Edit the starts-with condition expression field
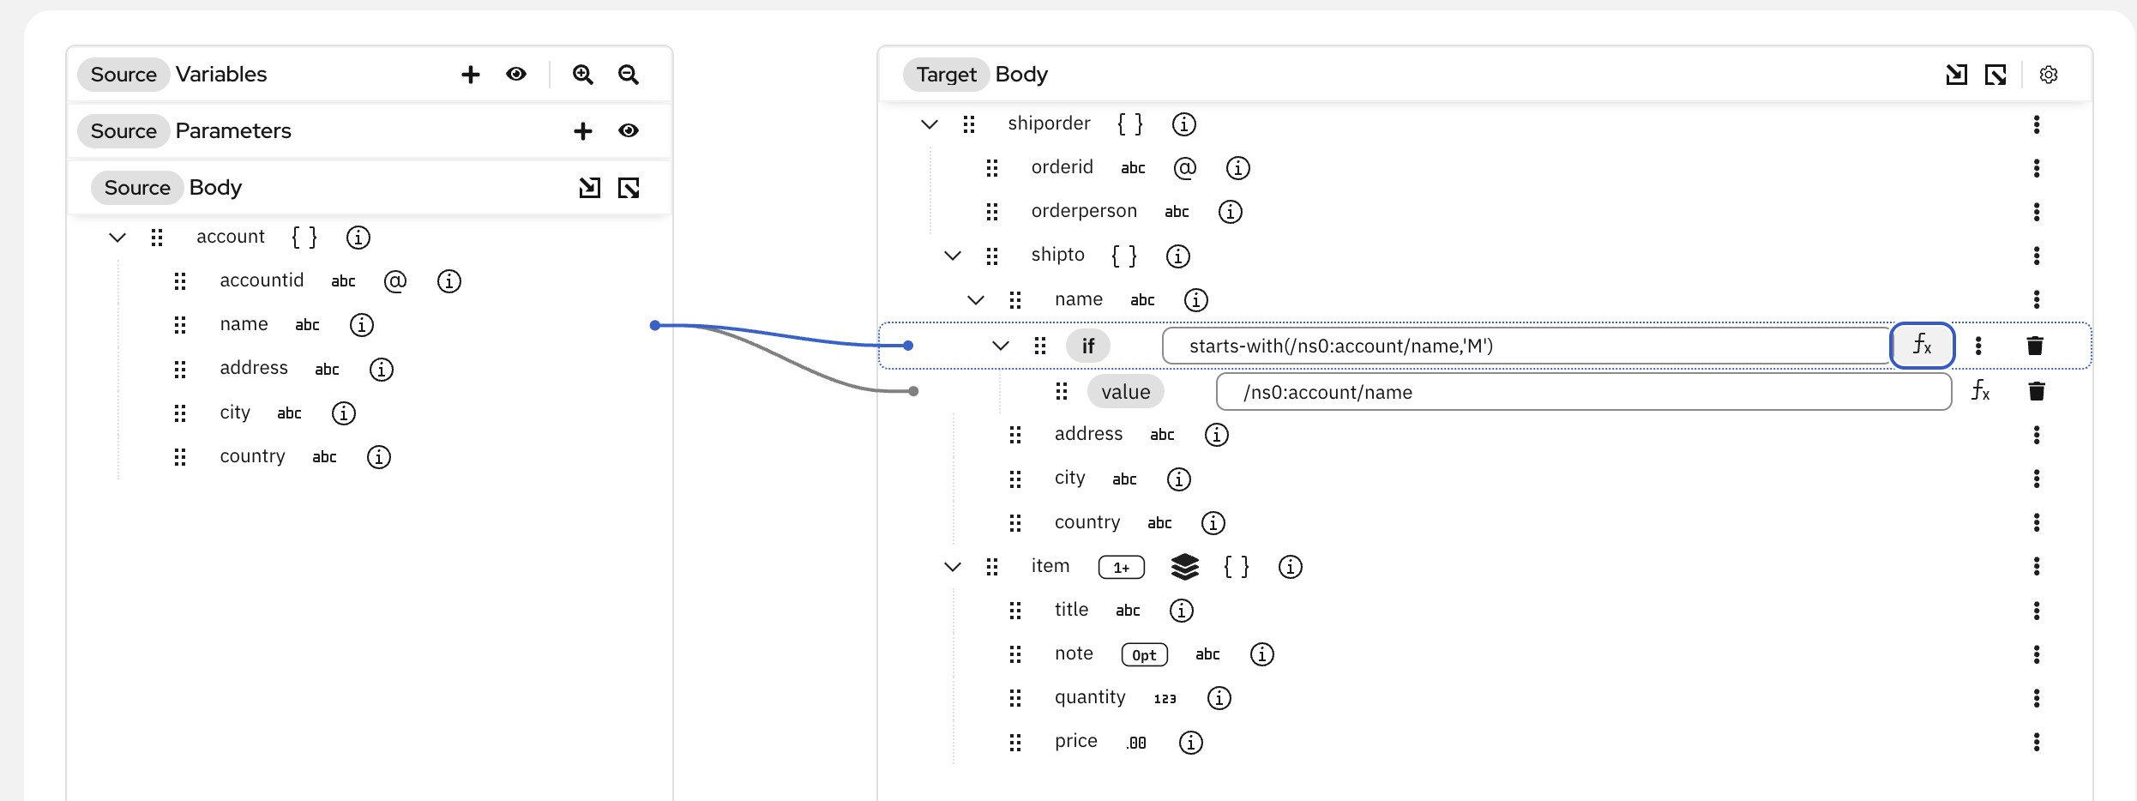 (1526, 346)
